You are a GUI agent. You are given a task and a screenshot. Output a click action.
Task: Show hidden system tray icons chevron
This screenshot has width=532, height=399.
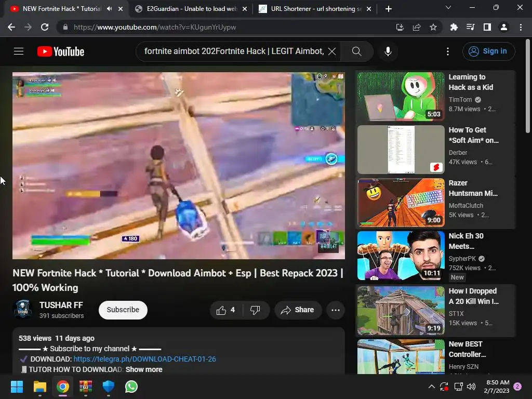click(x=432, y=387)
